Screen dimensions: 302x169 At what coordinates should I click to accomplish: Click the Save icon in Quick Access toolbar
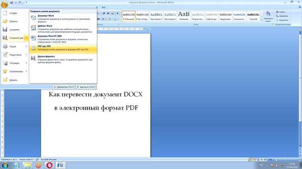tap(12, 2)
